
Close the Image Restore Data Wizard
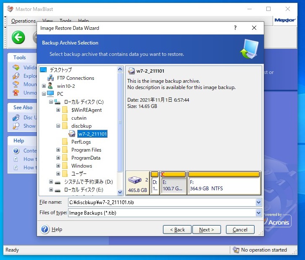[254, 28]
